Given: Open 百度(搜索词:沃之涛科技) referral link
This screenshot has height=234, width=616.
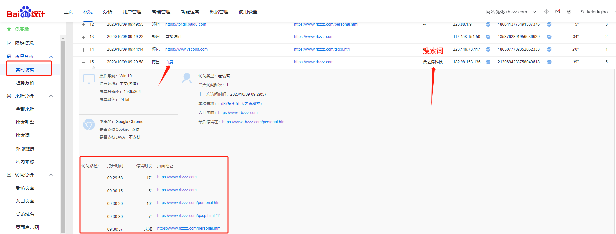Looking at the screenshot, I should click(x=240, y=104).
